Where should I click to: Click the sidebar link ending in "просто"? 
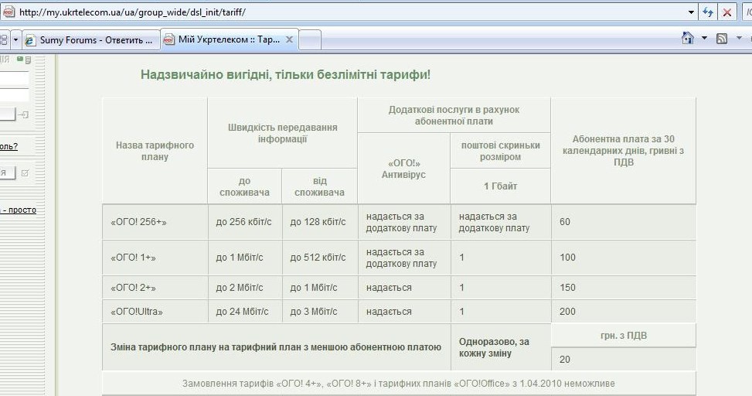(19, 210)
